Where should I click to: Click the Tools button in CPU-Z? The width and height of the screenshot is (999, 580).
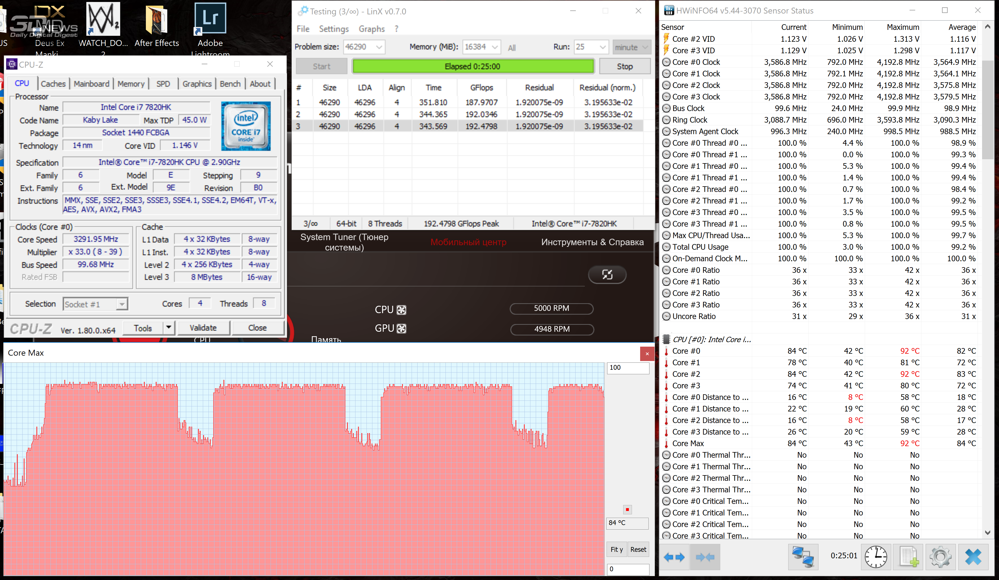pos(143,328)
